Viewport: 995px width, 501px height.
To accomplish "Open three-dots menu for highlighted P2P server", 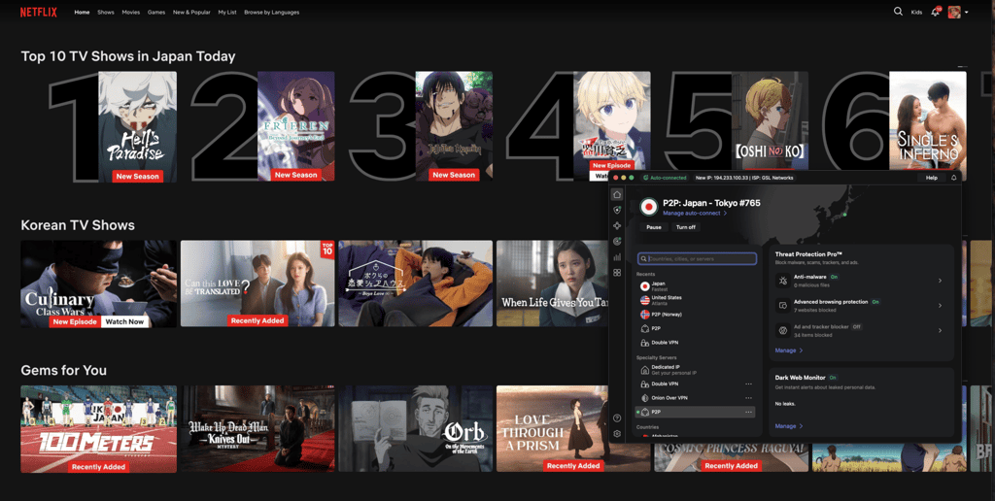I will point(748,412).
